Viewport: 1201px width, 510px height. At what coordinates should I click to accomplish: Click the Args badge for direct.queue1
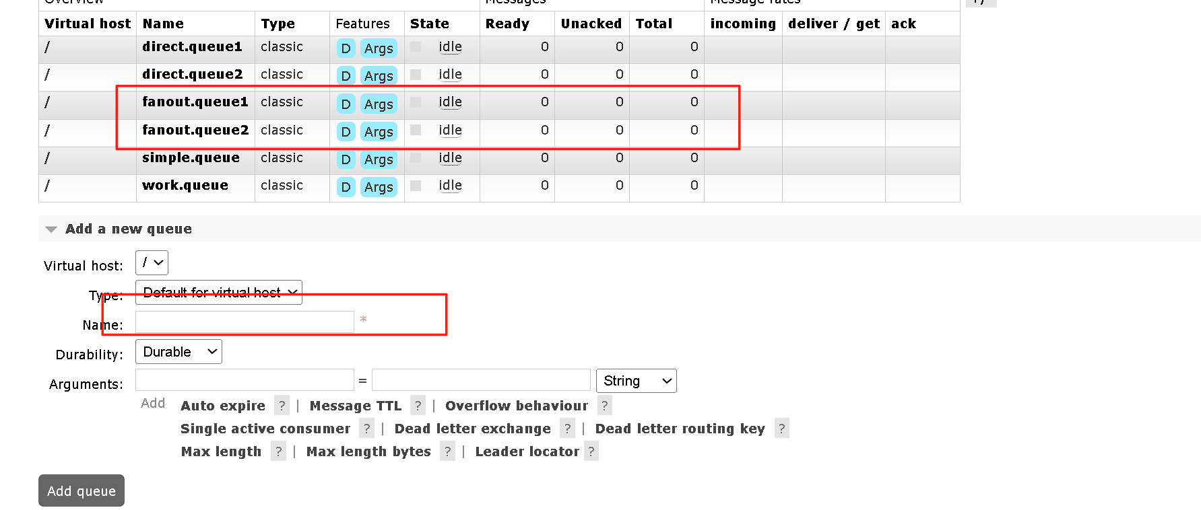379,48
